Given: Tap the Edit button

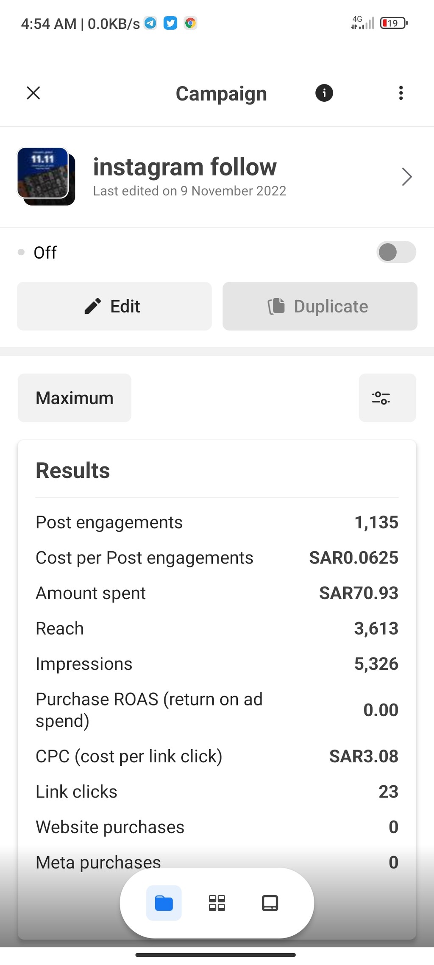Looking at the screenshot, I should pyautogui.click(x=114, y=306).
